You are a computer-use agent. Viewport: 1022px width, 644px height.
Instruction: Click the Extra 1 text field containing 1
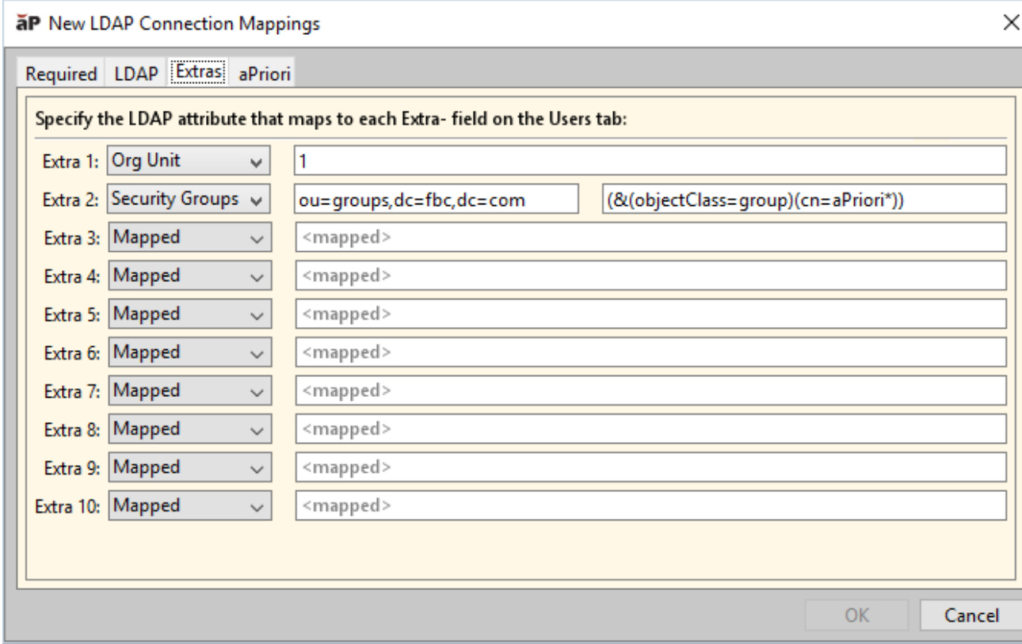pos(650,160)
